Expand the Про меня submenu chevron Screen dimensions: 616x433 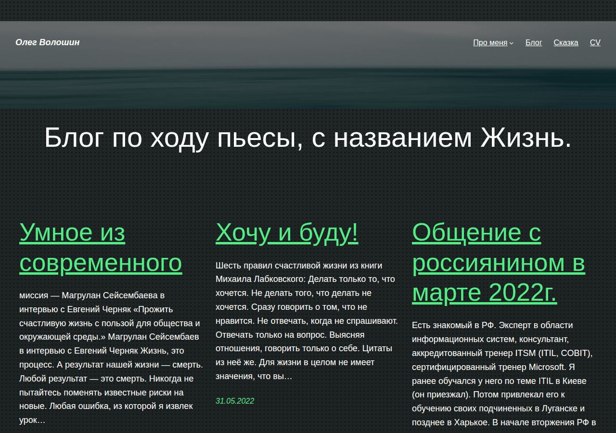coord(512,43)
